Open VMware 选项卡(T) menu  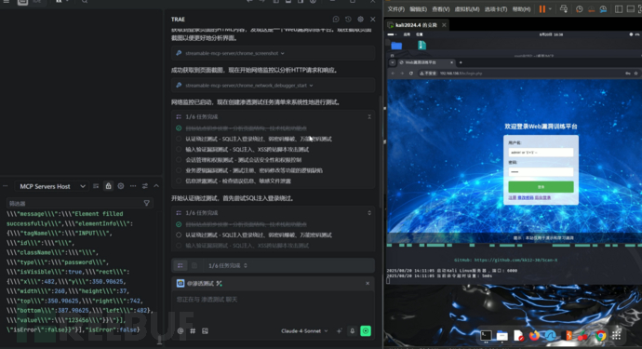(495, 9)
